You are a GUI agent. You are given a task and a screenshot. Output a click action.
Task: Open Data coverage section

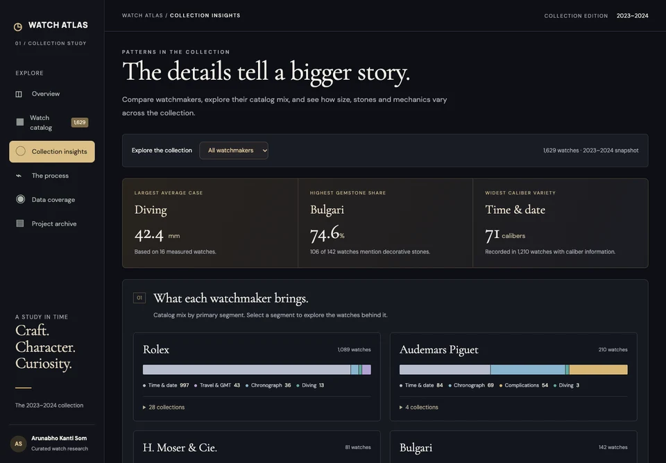(52, 199)
